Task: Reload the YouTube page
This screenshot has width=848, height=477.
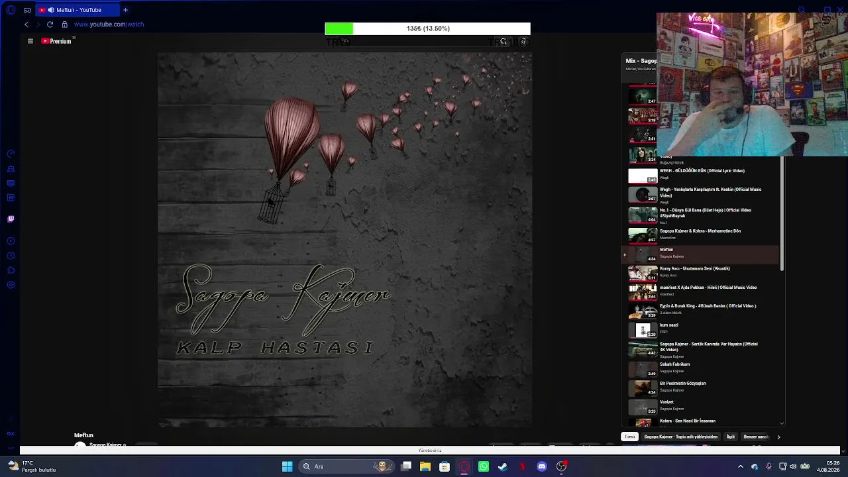Action: point(50,25)
